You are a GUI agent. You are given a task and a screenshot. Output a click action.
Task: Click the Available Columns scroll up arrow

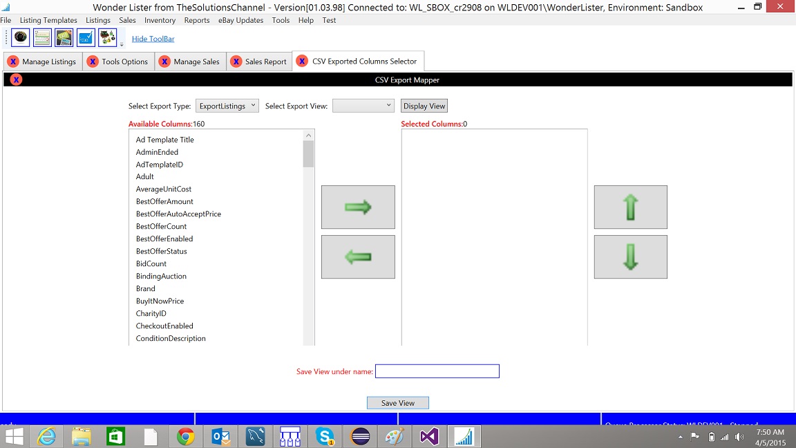[x=308, y=135]
